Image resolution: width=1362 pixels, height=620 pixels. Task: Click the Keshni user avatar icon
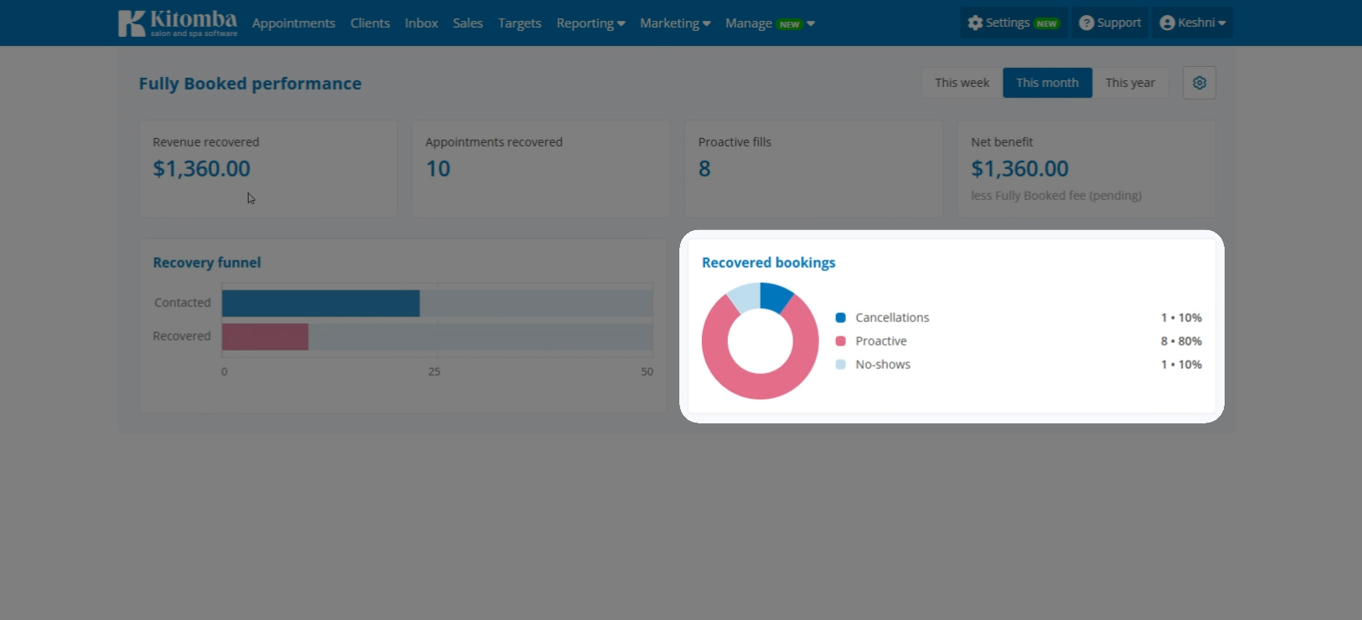[x=1168, y=23]
